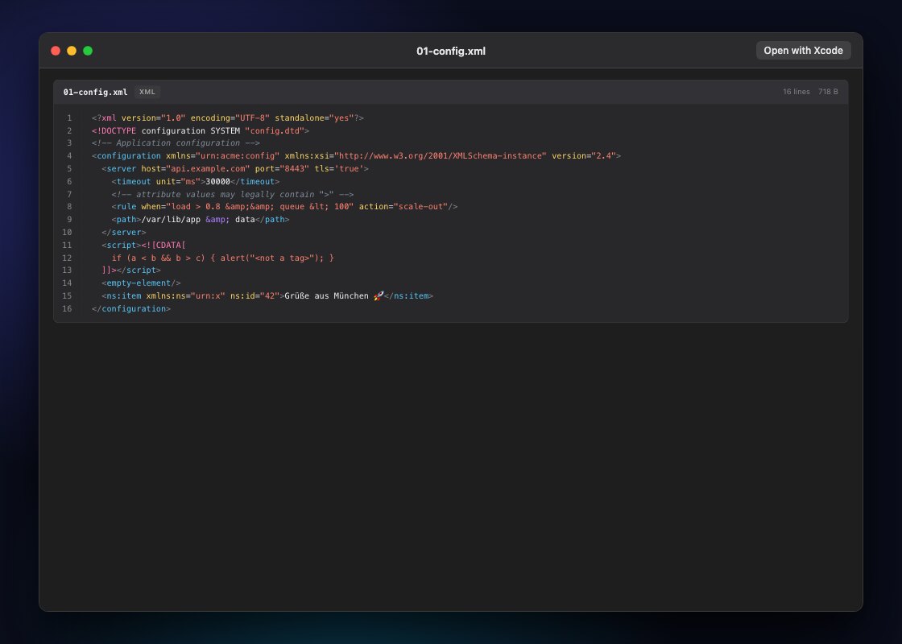Click the rule when condition string
This screenshot has width=902, height=644.
[x=259, y=206]
